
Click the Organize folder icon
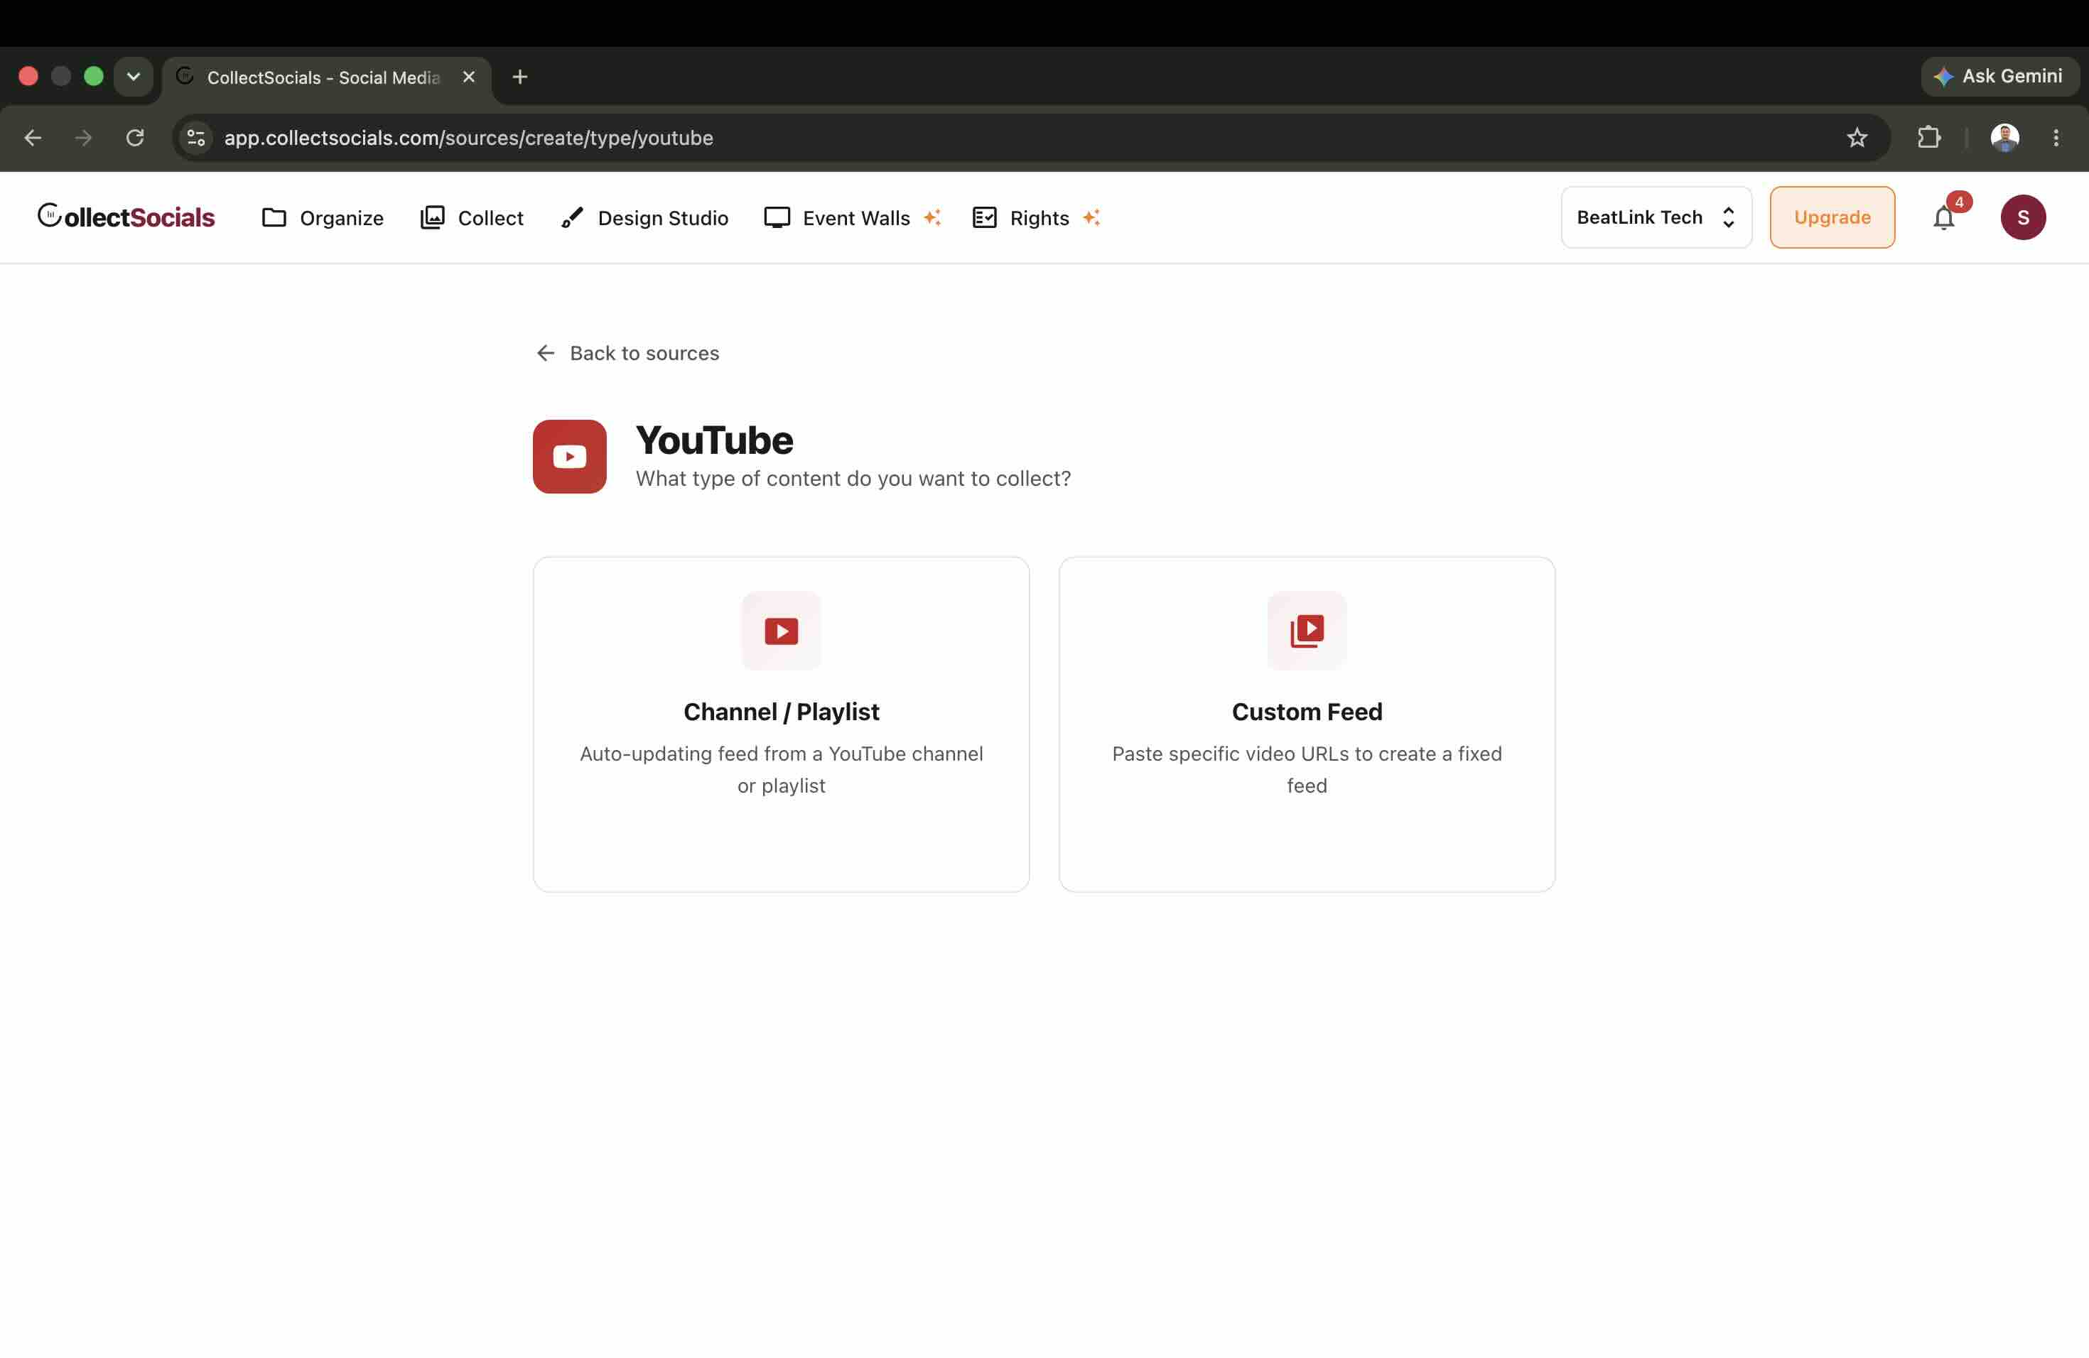click(x=274, y=217)
